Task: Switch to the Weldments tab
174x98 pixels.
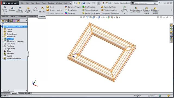Action: [32, 17]
